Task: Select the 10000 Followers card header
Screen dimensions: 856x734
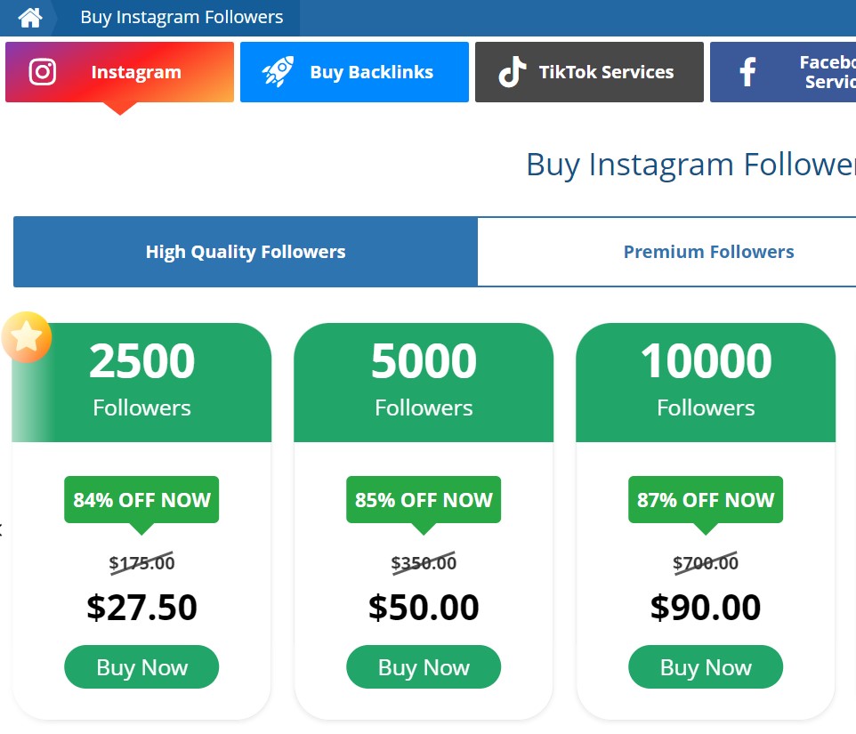Action: click(x=706, y=383)
